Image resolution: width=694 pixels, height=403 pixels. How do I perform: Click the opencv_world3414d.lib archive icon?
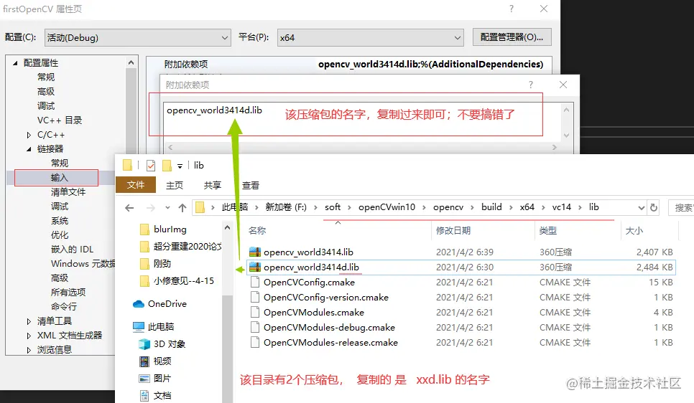click(254, 267)
